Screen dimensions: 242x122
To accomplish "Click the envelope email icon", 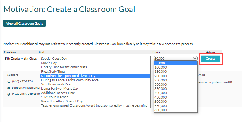I will point(9,88).
